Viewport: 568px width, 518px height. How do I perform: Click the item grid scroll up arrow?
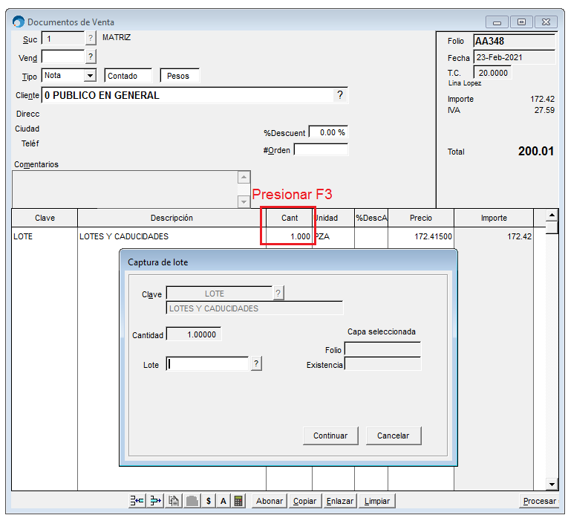point(552,215)
